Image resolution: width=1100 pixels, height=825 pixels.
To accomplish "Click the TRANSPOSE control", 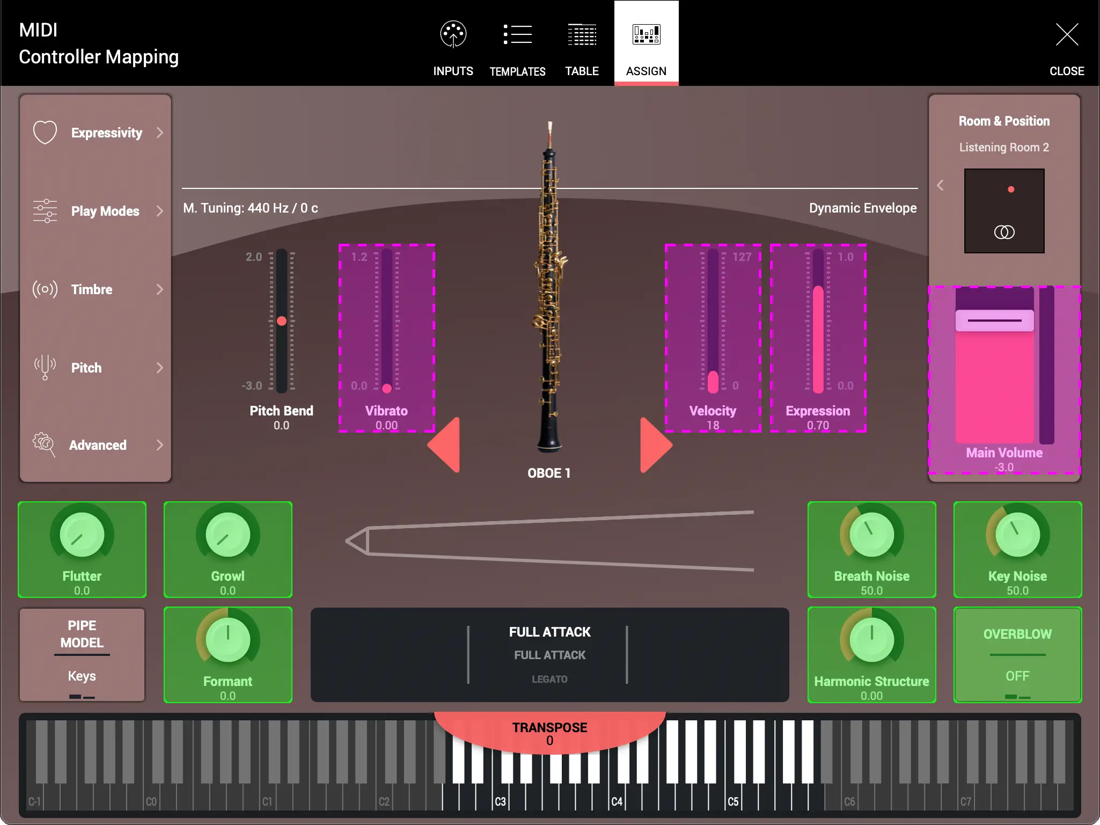I will pos(549,733).
